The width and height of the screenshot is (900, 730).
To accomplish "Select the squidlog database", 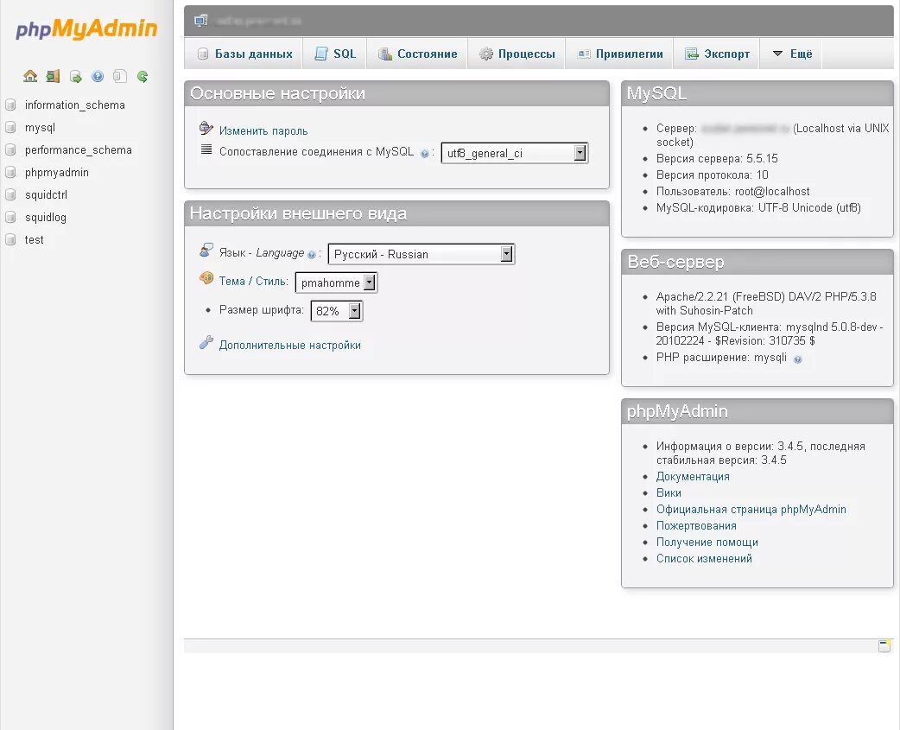I will pos(45,217).
